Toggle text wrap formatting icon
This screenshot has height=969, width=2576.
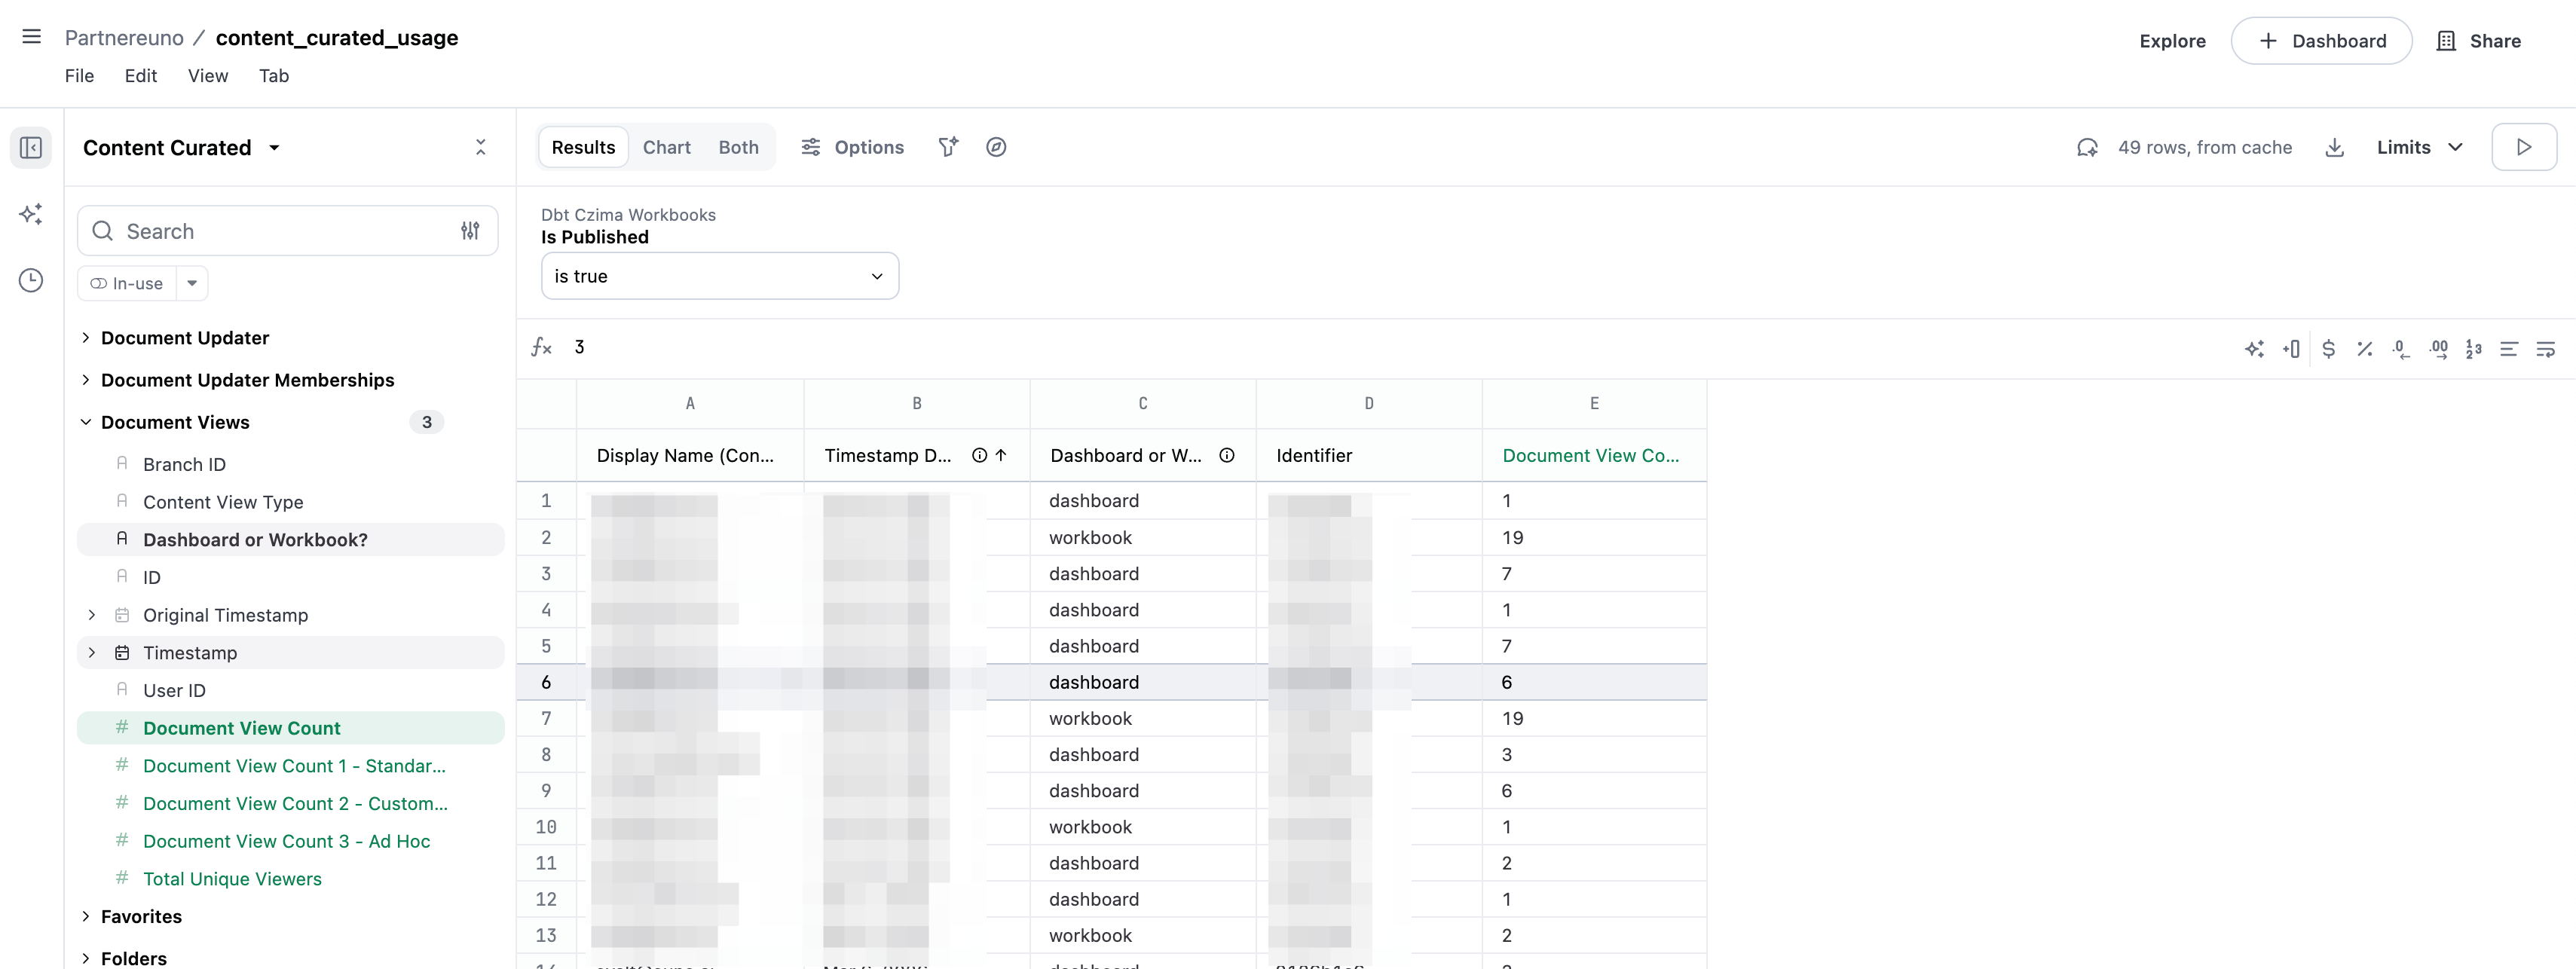(2545, 348)
